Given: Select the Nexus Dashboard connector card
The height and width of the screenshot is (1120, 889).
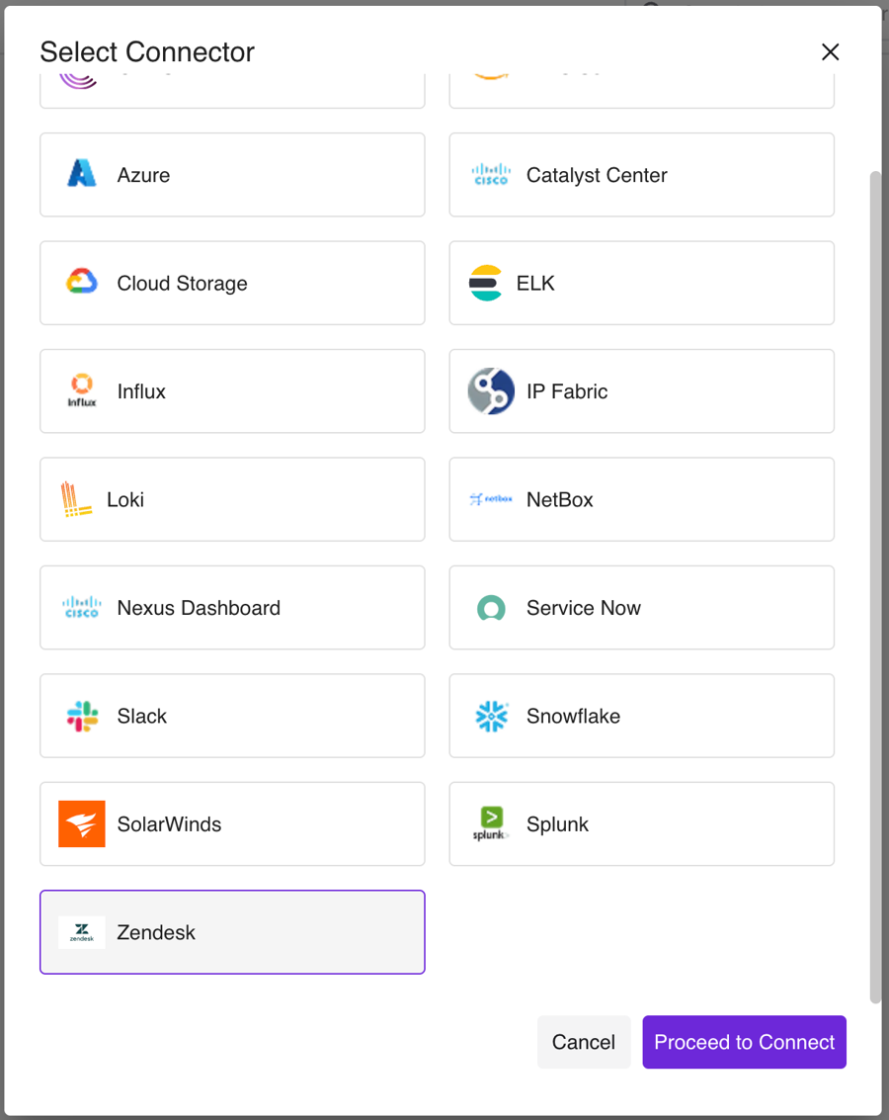Looking at the screenshot, I should (x=232, y=608).
